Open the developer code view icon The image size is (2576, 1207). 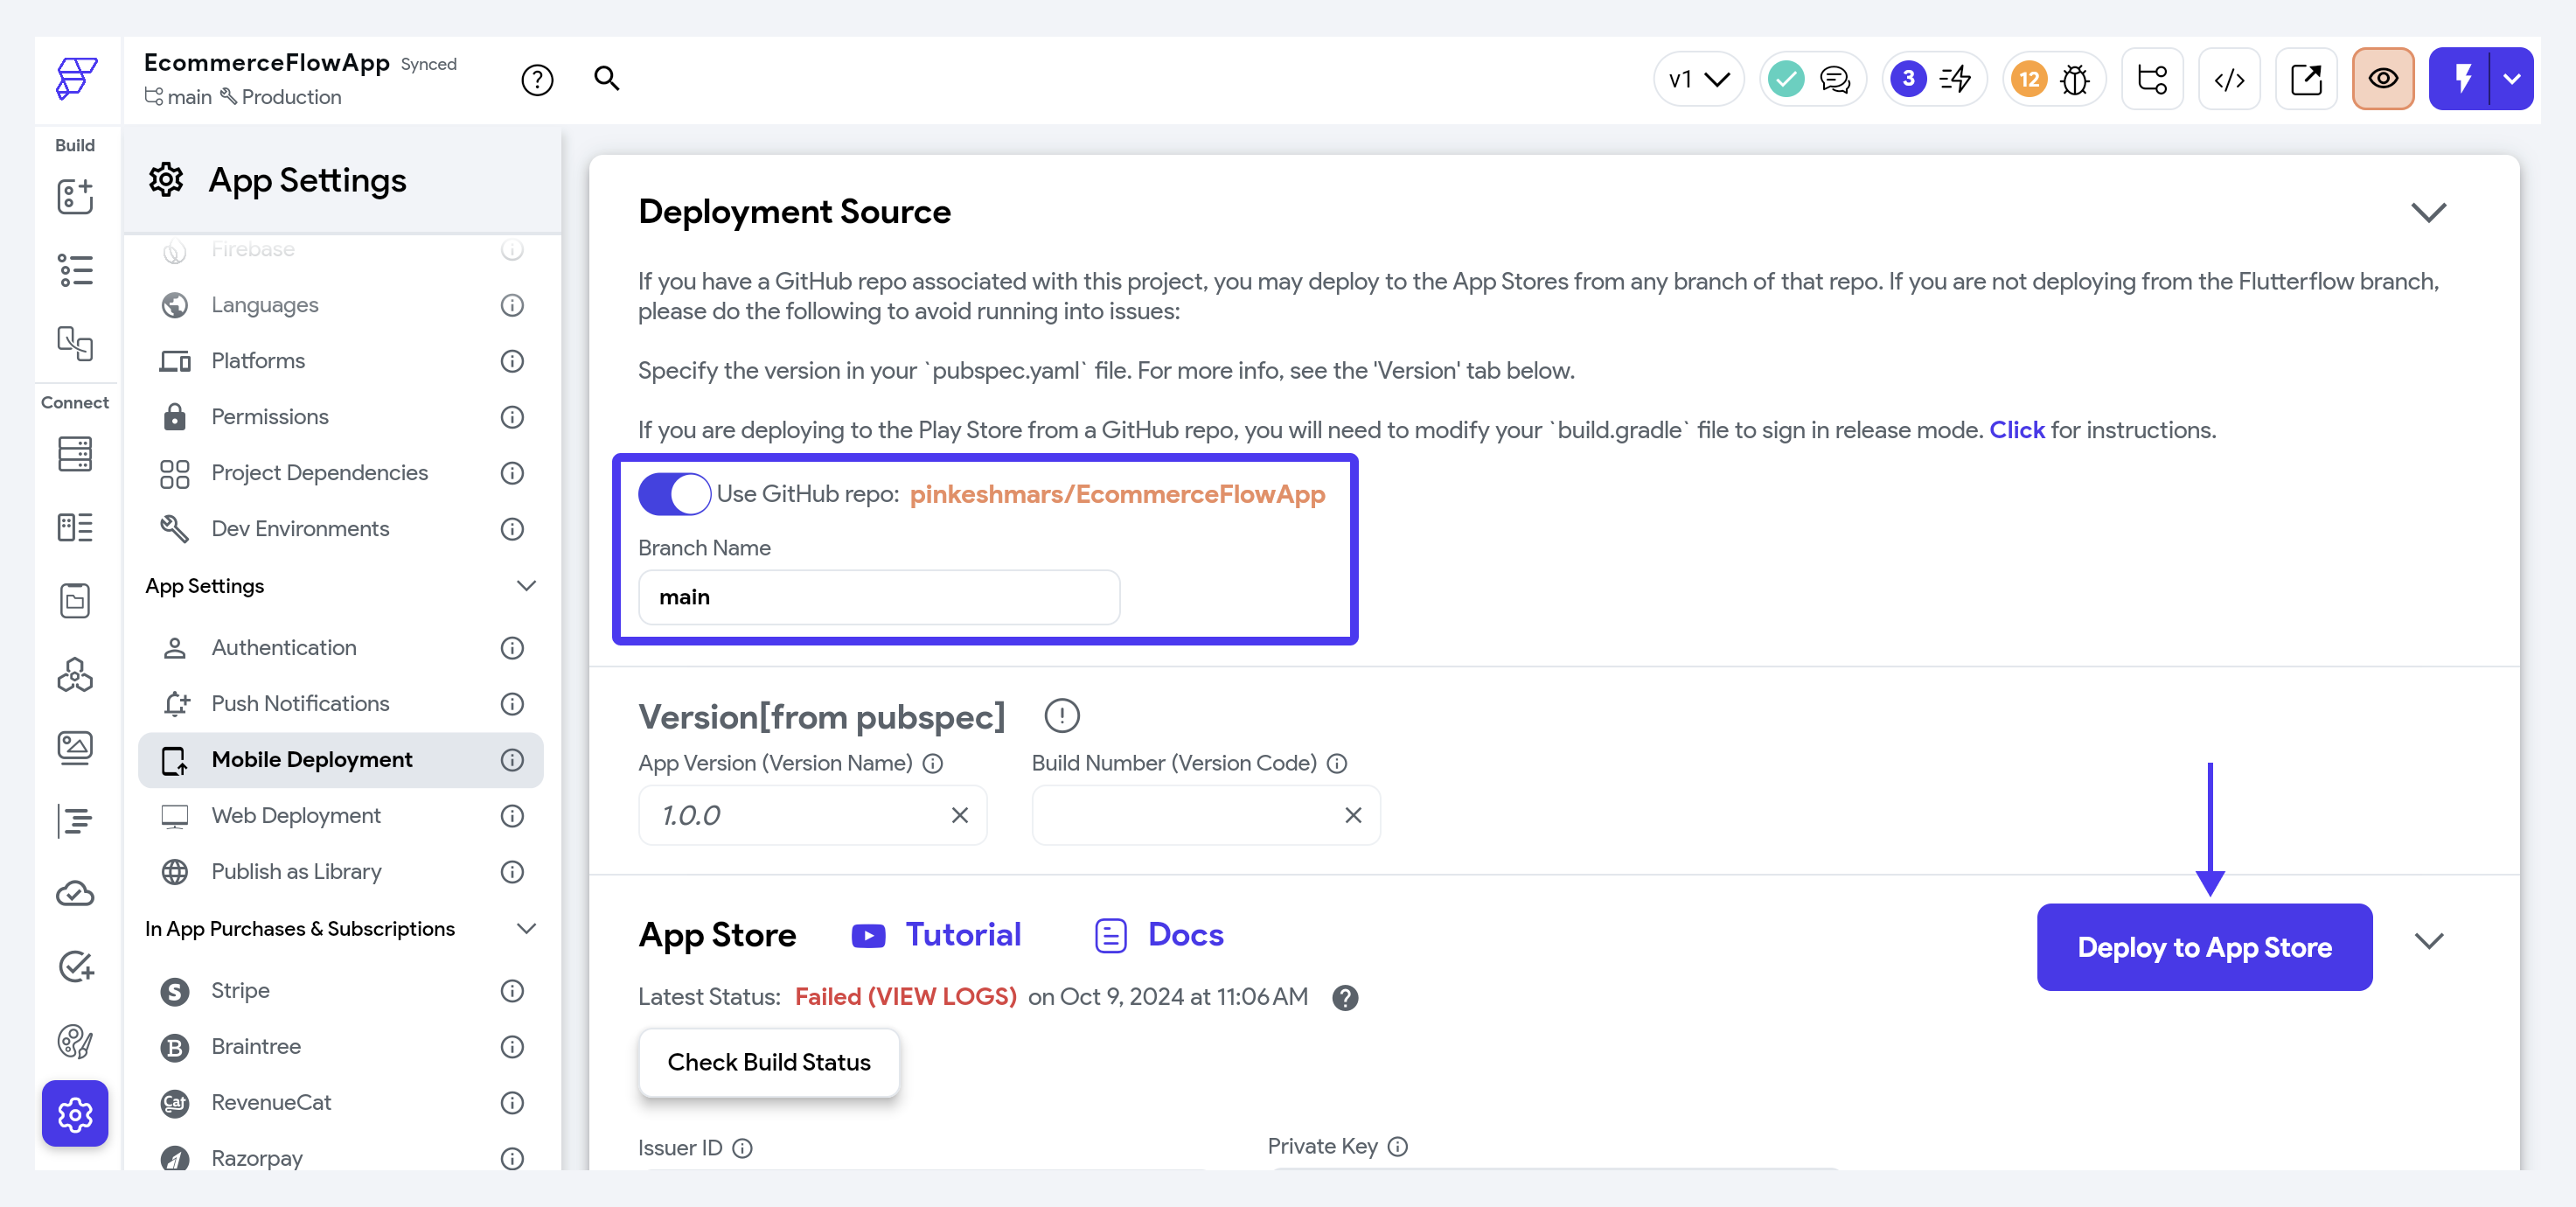[x=2229, y=79]
